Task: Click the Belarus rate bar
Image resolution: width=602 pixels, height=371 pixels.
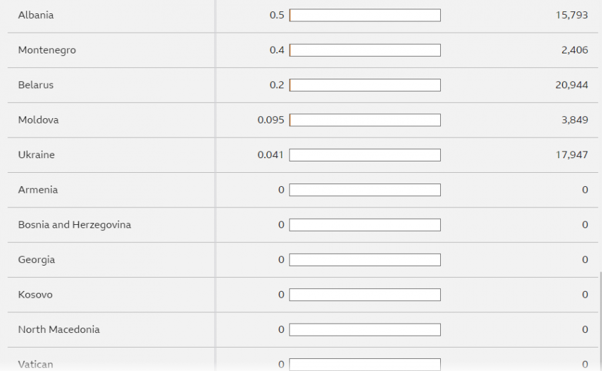Action: coord(365,85)
